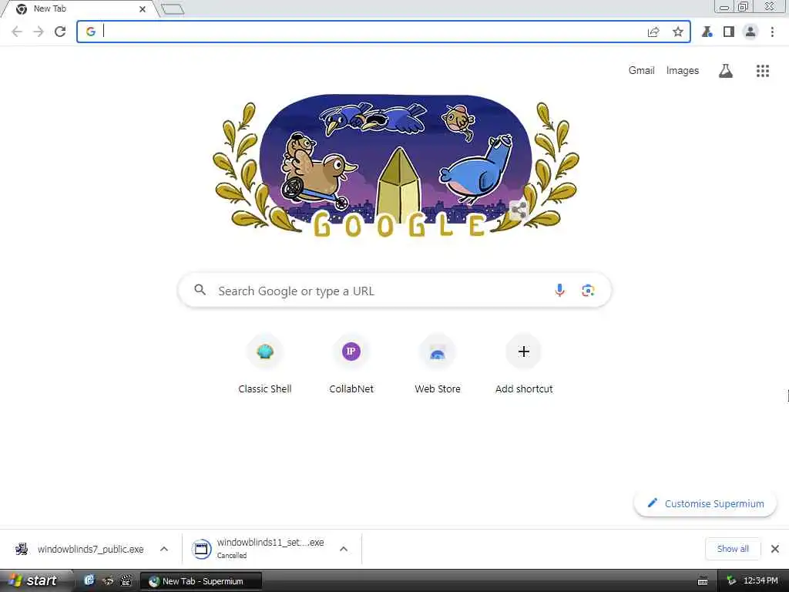Expand options for windowblinds7_public.exe download
The height and width of the screenshot is (592, 789).
(164, 549)
